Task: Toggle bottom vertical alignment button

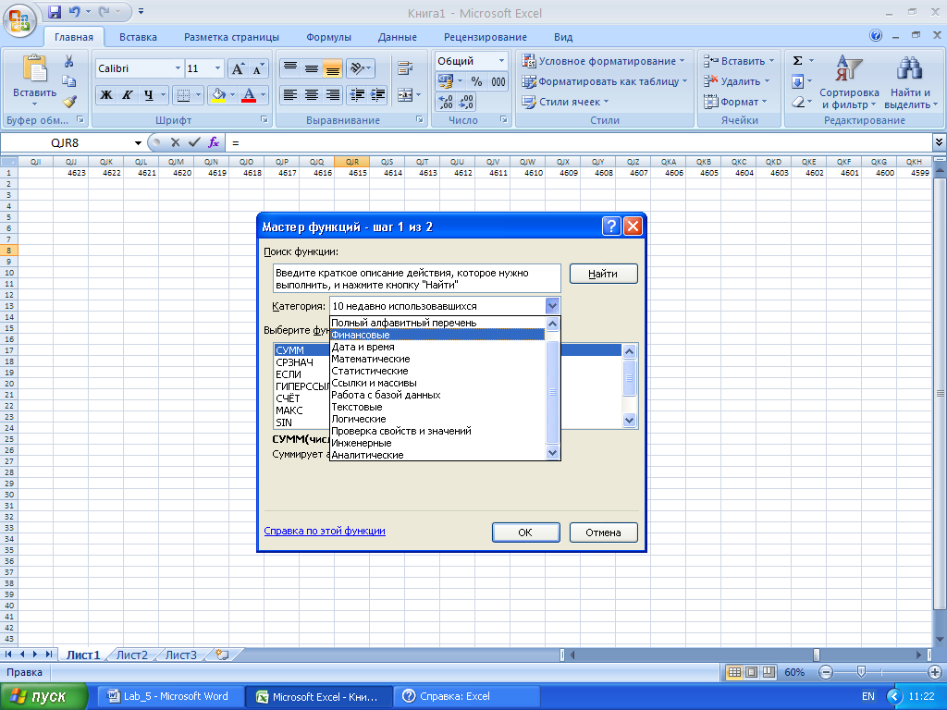Action: (333, 68)
